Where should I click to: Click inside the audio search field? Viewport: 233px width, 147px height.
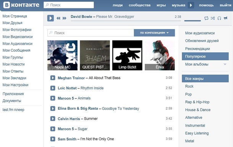[x=91, y=33]
